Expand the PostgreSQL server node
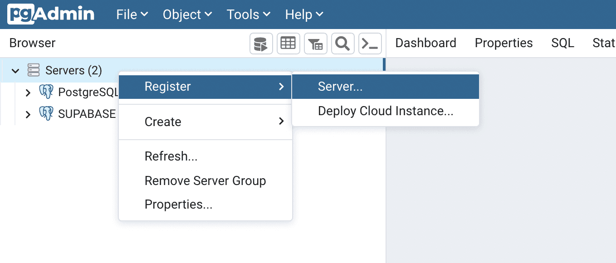This screenshot has width=616, height=263. (x=28, y=92)
